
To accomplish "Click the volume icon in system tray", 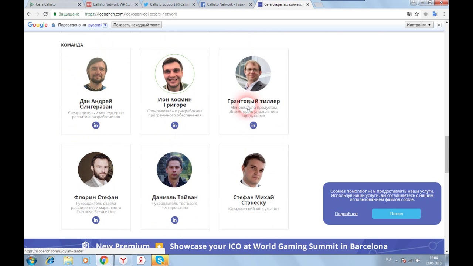I will (x=418, y=260).
